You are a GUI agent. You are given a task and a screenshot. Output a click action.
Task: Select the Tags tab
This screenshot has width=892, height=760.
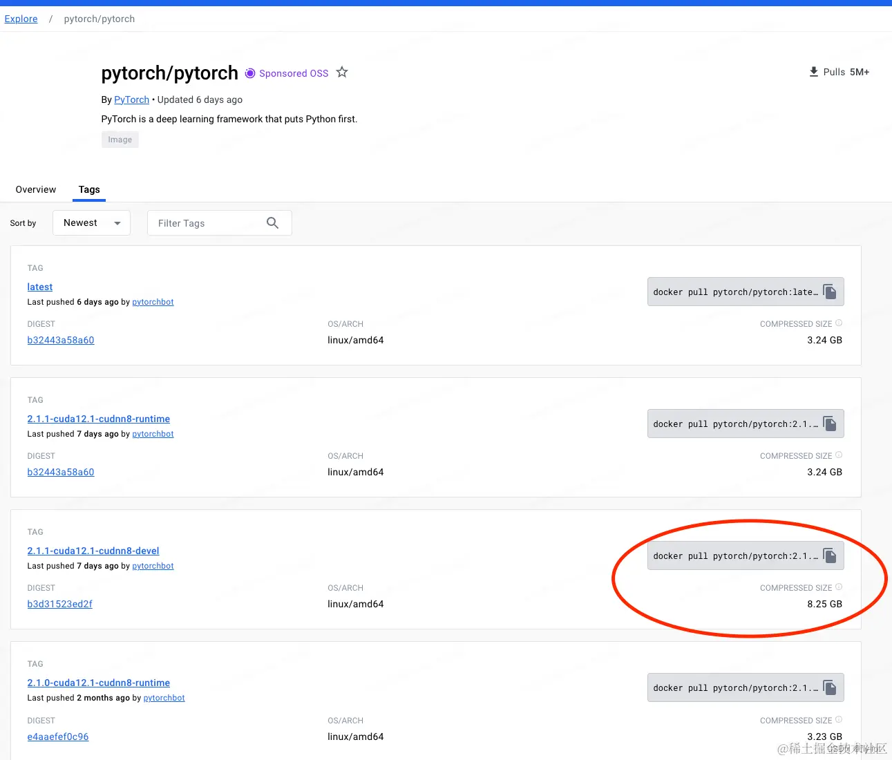point(89,189)
